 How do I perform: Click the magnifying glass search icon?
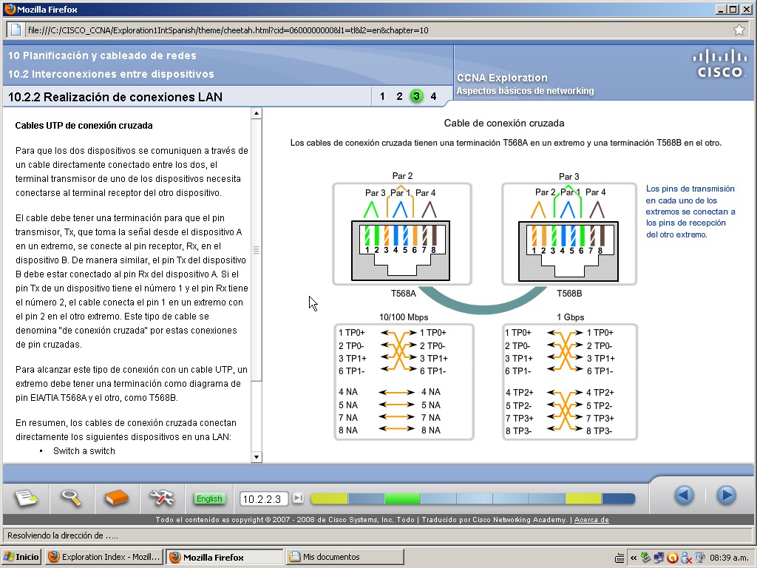[71, 498]
